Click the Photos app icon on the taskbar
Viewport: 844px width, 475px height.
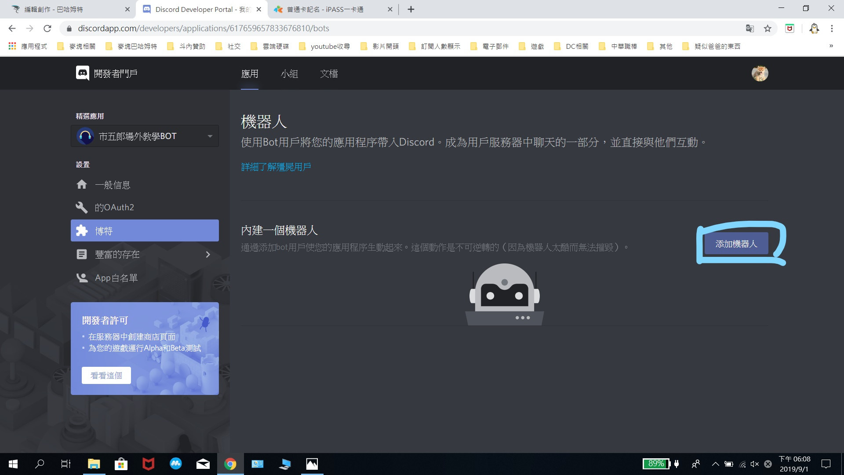[x=312, y=464]
